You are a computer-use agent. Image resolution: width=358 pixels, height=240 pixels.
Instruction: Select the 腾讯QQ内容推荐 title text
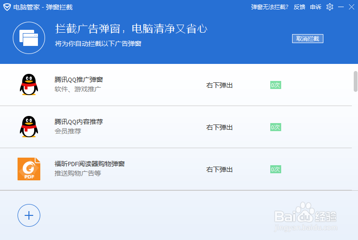point(79,122)
